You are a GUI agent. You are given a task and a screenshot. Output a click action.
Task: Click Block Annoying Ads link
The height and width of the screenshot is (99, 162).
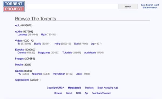[x=108, y=88]
